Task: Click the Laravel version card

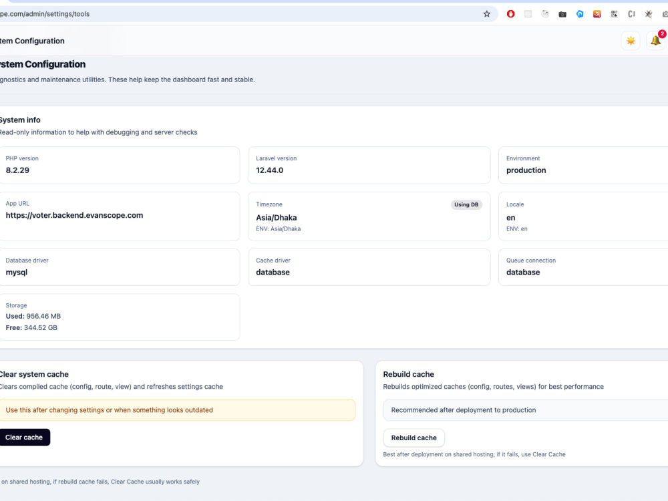Action: (369, 165)
